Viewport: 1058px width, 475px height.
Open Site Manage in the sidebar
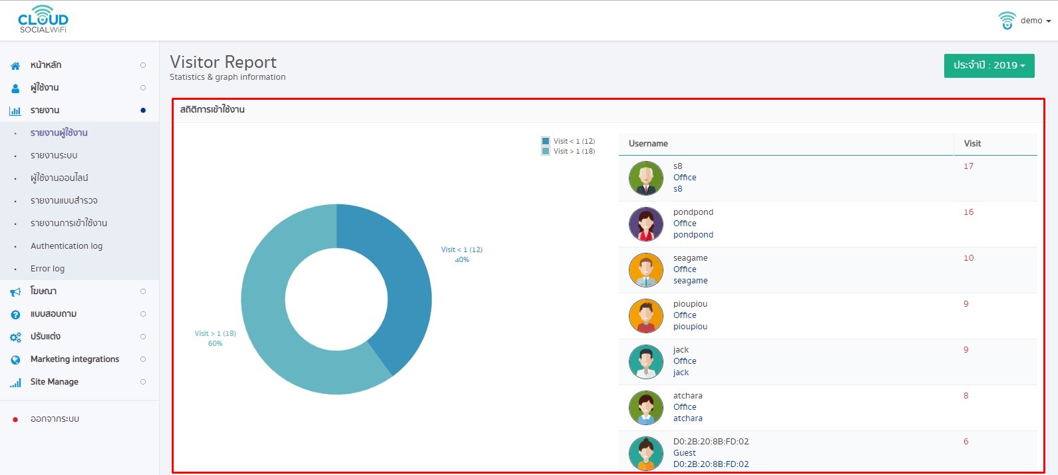point(55,382)
